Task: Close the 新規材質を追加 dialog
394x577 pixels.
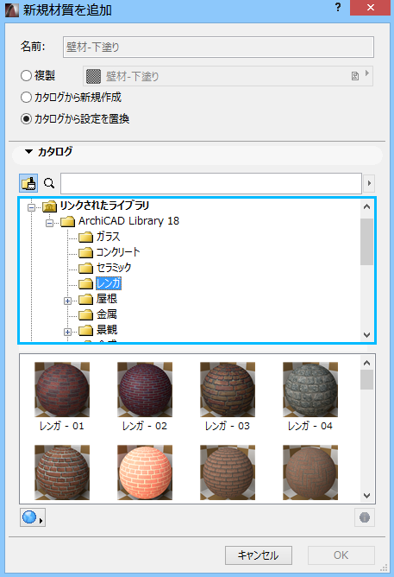Action: point(370,8)
